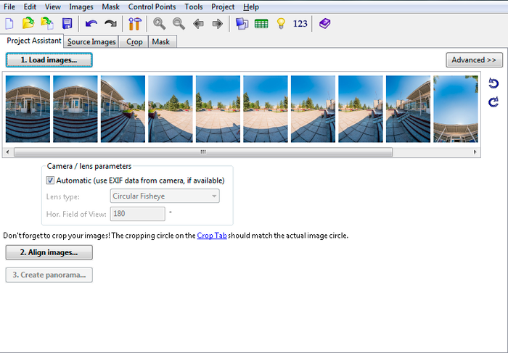Select the second building entrance thumbnail
Screen dimensions: 508x353
[75, 109]
